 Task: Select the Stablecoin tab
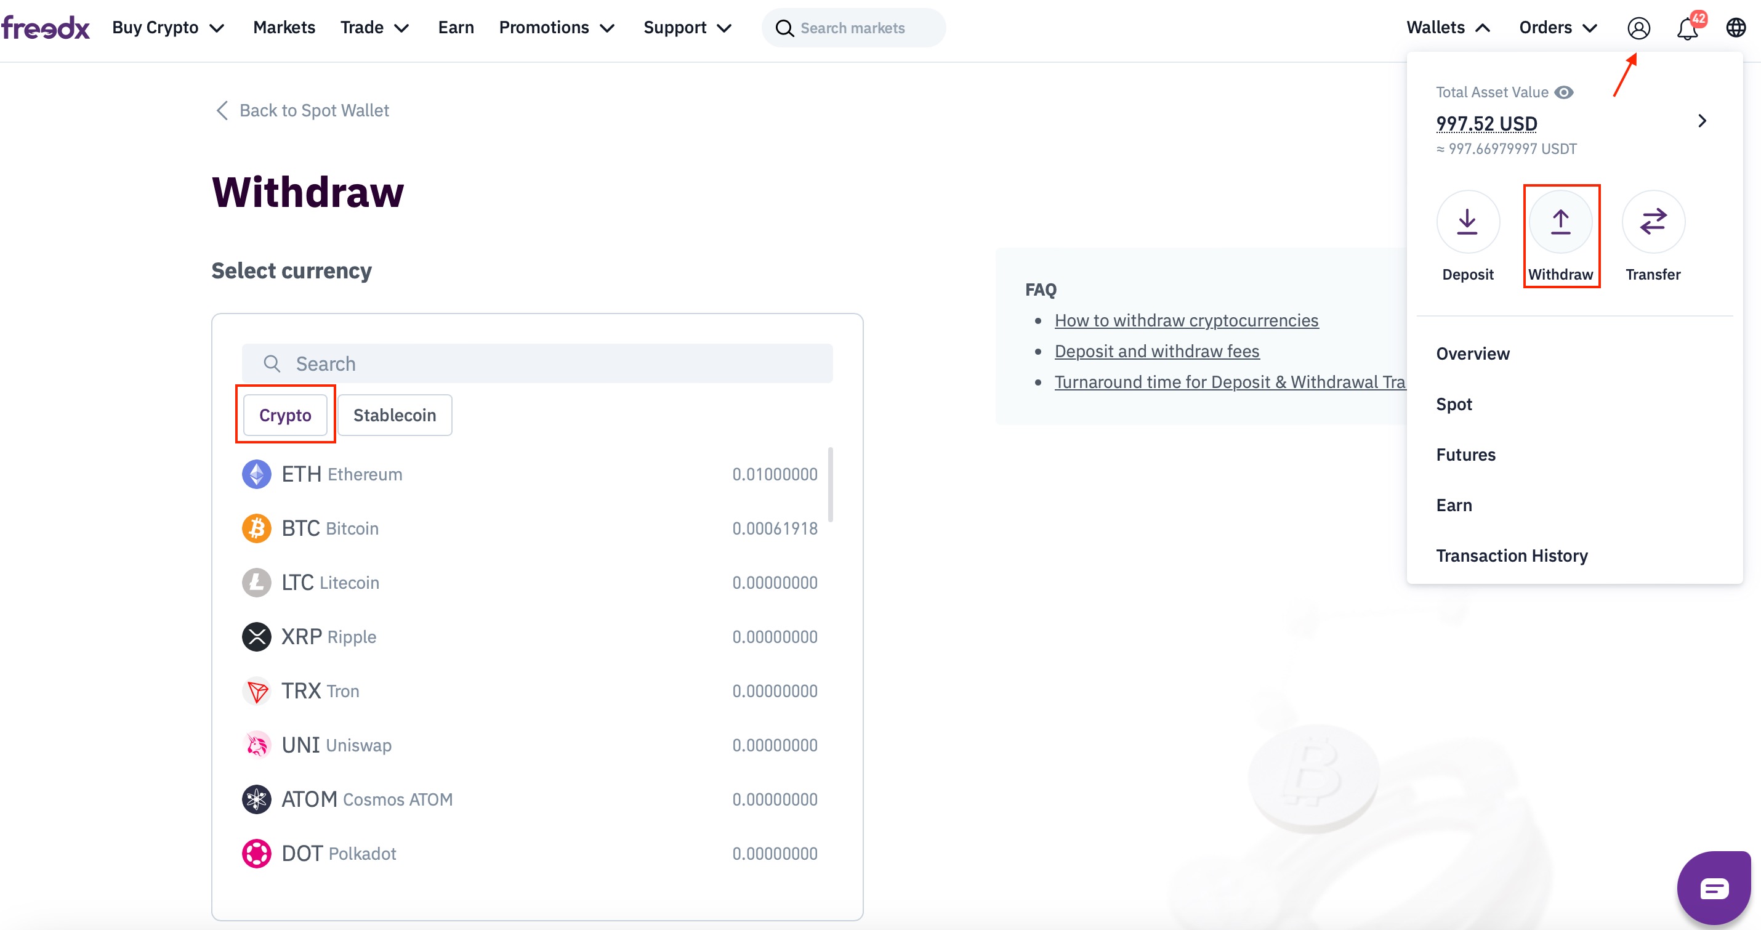[395, 415]
